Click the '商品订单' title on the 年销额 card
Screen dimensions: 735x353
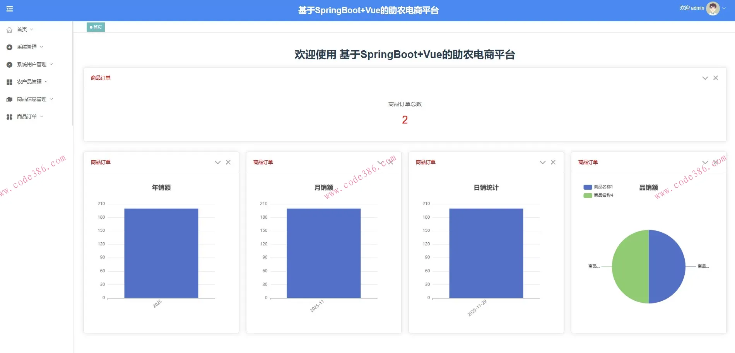[101, 162]
